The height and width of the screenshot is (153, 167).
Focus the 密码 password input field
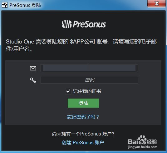tap(89, 80)
